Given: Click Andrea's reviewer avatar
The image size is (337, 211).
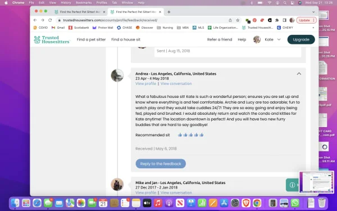Looking at the screenshot, I should [x=117, y=75].
